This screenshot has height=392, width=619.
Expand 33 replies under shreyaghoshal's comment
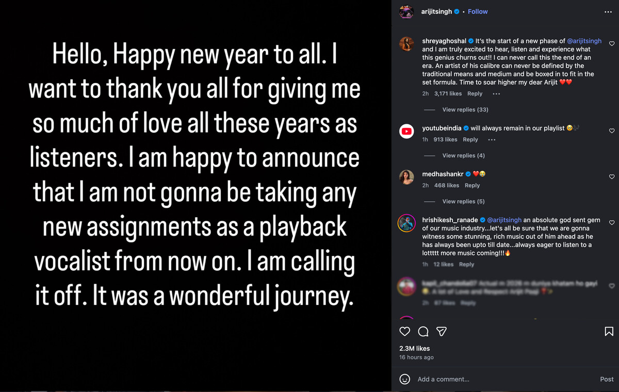[x=465, y=110]
